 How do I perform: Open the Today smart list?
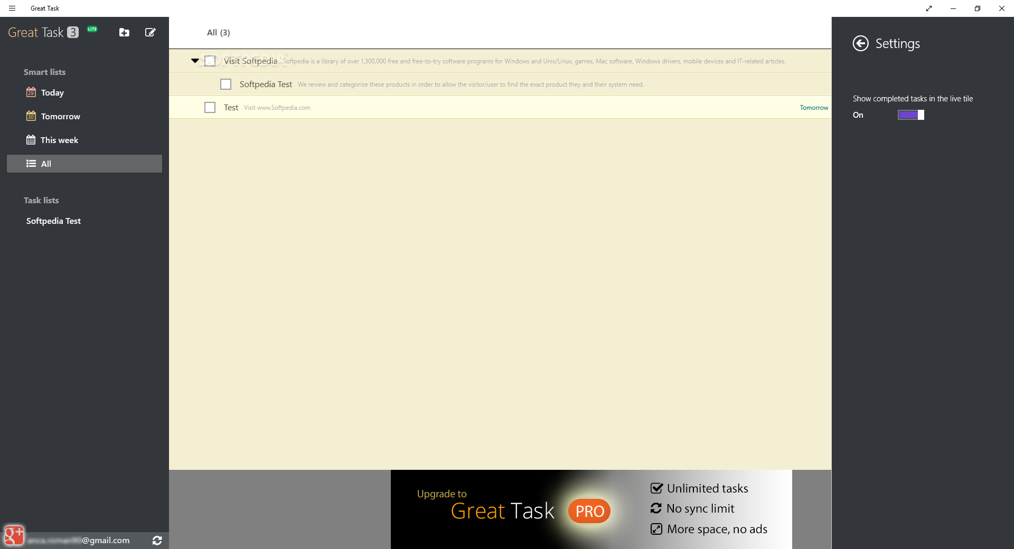(x=84, y=92)
